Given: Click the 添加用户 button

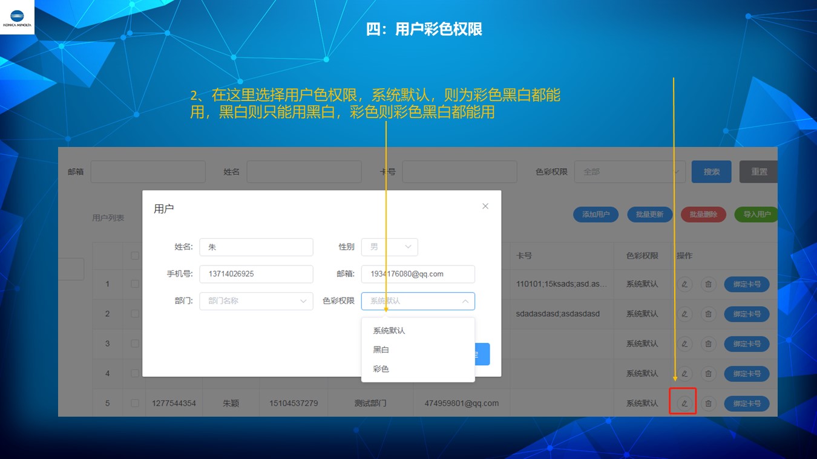Looking at the screenshot, I should (596, 215).
